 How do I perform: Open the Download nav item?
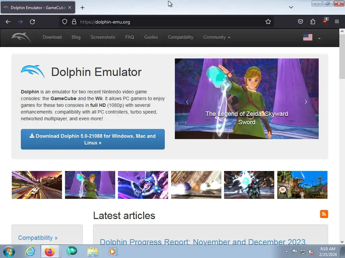pos(52,37)
